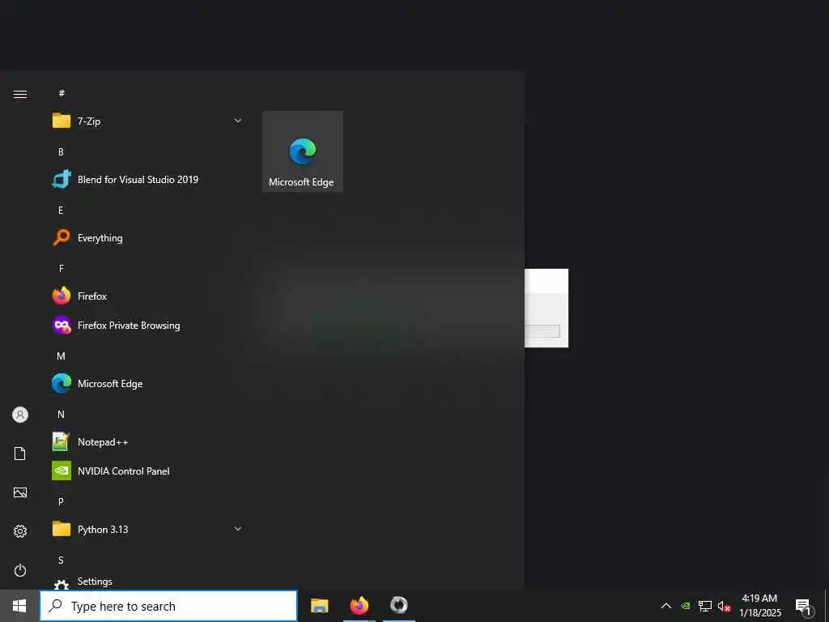Open the 7-Zip folder in app list
Image resolution: width=829 pixels, height=622 pixels.
coord(147,121)
